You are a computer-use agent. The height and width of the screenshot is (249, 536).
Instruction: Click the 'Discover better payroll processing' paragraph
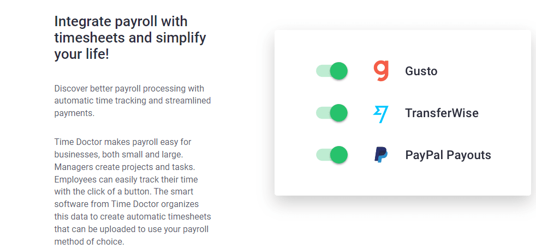pos(133,101)
